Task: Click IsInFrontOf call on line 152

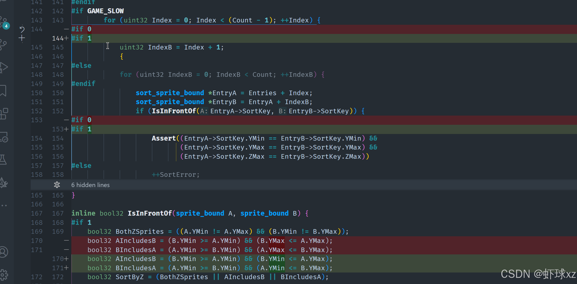Action: [x=174, y=111]
